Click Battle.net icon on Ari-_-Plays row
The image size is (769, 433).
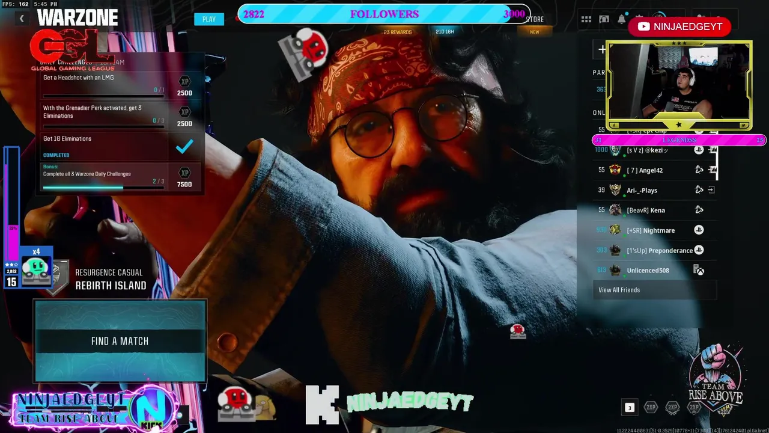699,189
